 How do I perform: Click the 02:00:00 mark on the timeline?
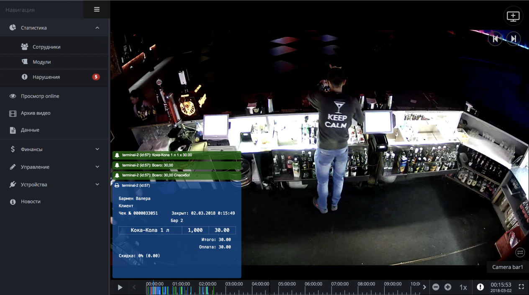point(208,285)
